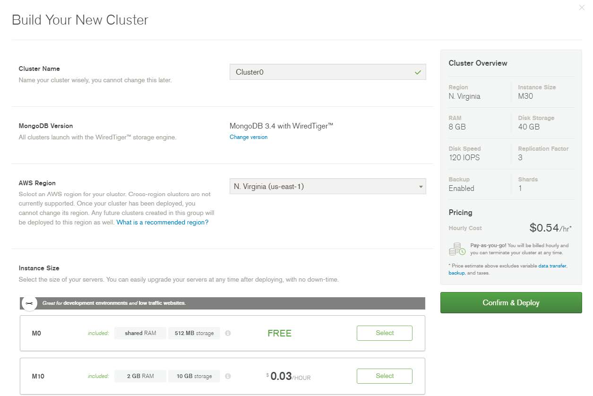Click the 2 GB RAM badge
Viewport: 593px width, 396px height.
click(140, 376)
